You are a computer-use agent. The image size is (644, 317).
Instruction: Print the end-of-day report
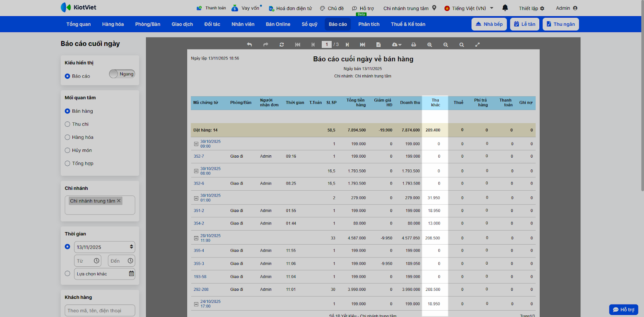click(413, 45)
